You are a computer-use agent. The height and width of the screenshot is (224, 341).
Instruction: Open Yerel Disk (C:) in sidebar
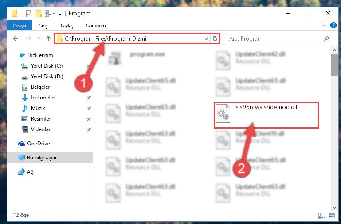[x=47, y=66]
